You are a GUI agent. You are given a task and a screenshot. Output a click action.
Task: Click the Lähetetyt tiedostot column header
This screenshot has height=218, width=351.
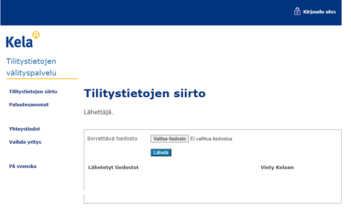[x=114, y=168]
